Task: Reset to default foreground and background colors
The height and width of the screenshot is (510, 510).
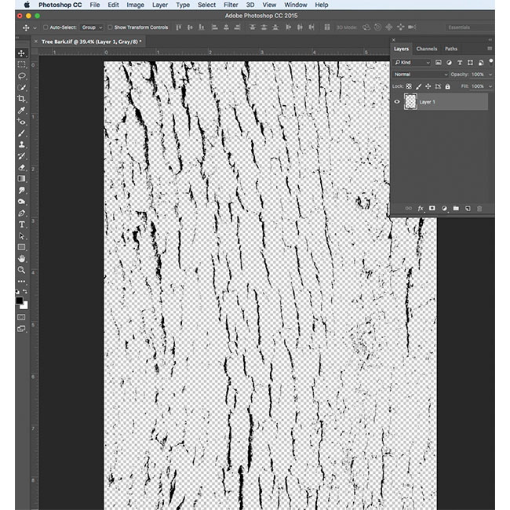Action: click(x=17, y=292)
